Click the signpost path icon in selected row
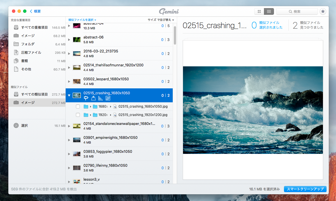This screenshot has height=201, width=336. [86, 98]
